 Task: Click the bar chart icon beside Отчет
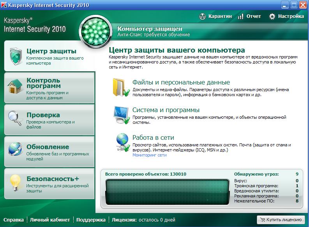click(x=240, y=16)
